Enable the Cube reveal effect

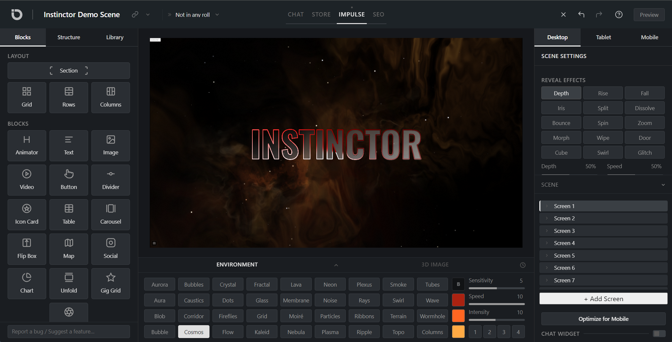pyautogui.click(x=561, y=152)
